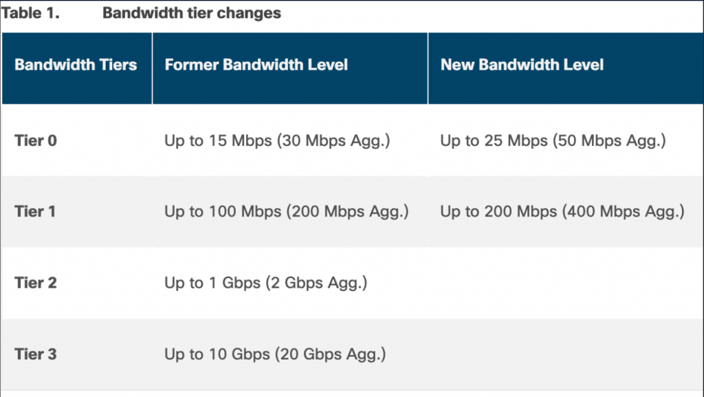Click the empty new bandwidth cell for Tier 3
Image resolution: width=704 pixels, height=397 pixels.
coord(564,354)
